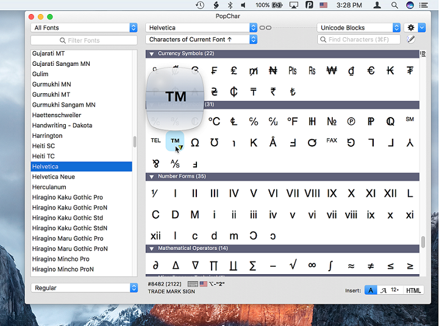The width and height of the screenshot is (439, 326).
Task: Select Heiti SC in font list
Action: 81,146
